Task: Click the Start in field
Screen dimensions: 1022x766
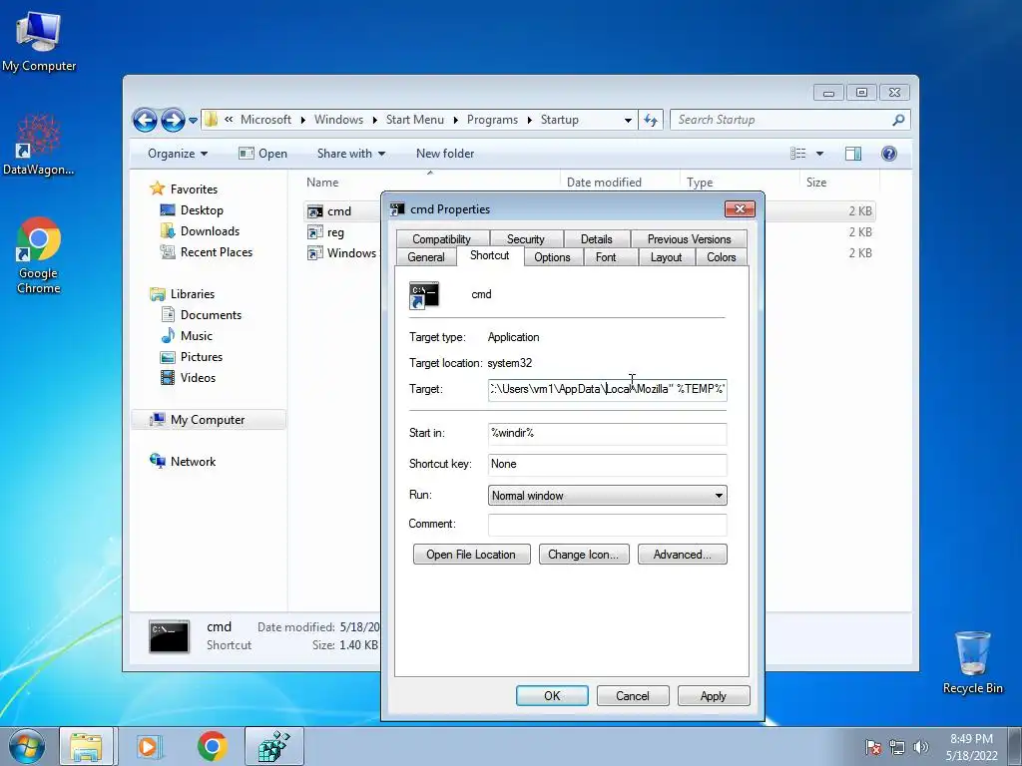Action: click(607, 434)
